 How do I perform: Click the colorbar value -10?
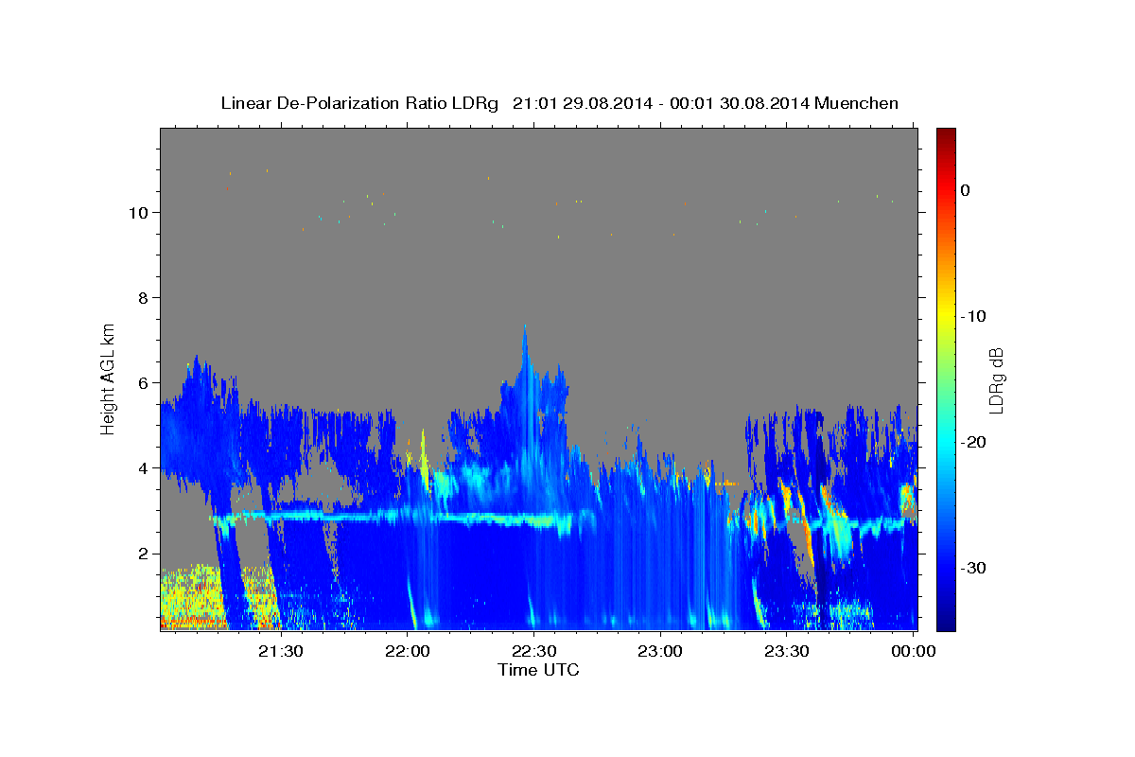pyautogui.click(x=974, y=316)
